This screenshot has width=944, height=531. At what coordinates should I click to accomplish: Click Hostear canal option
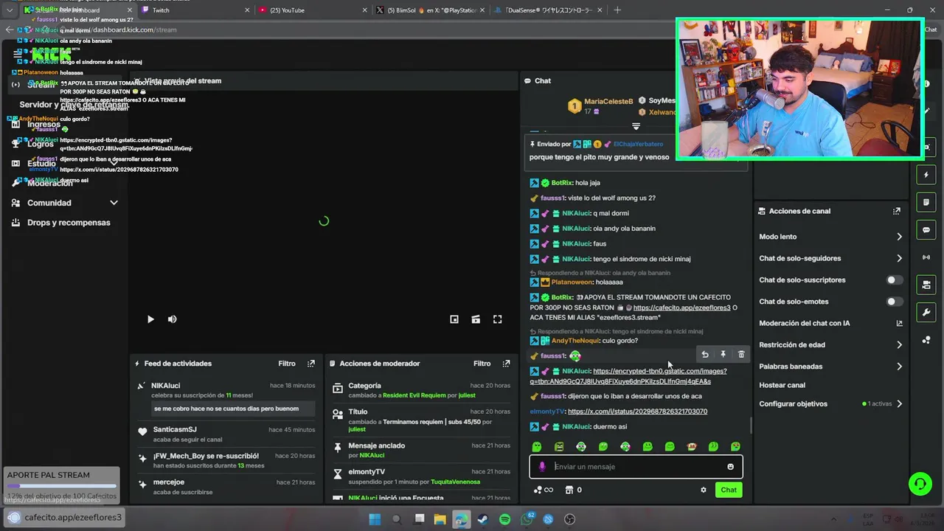pos(782,385)
